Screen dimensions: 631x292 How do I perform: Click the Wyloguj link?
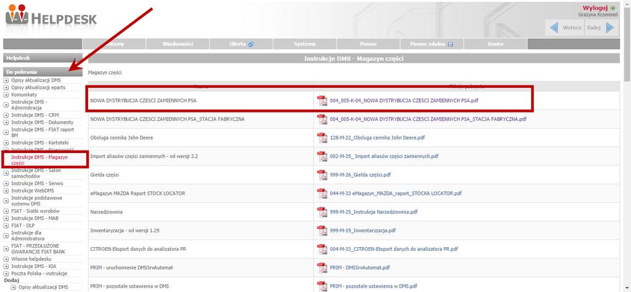click(596, 7)
